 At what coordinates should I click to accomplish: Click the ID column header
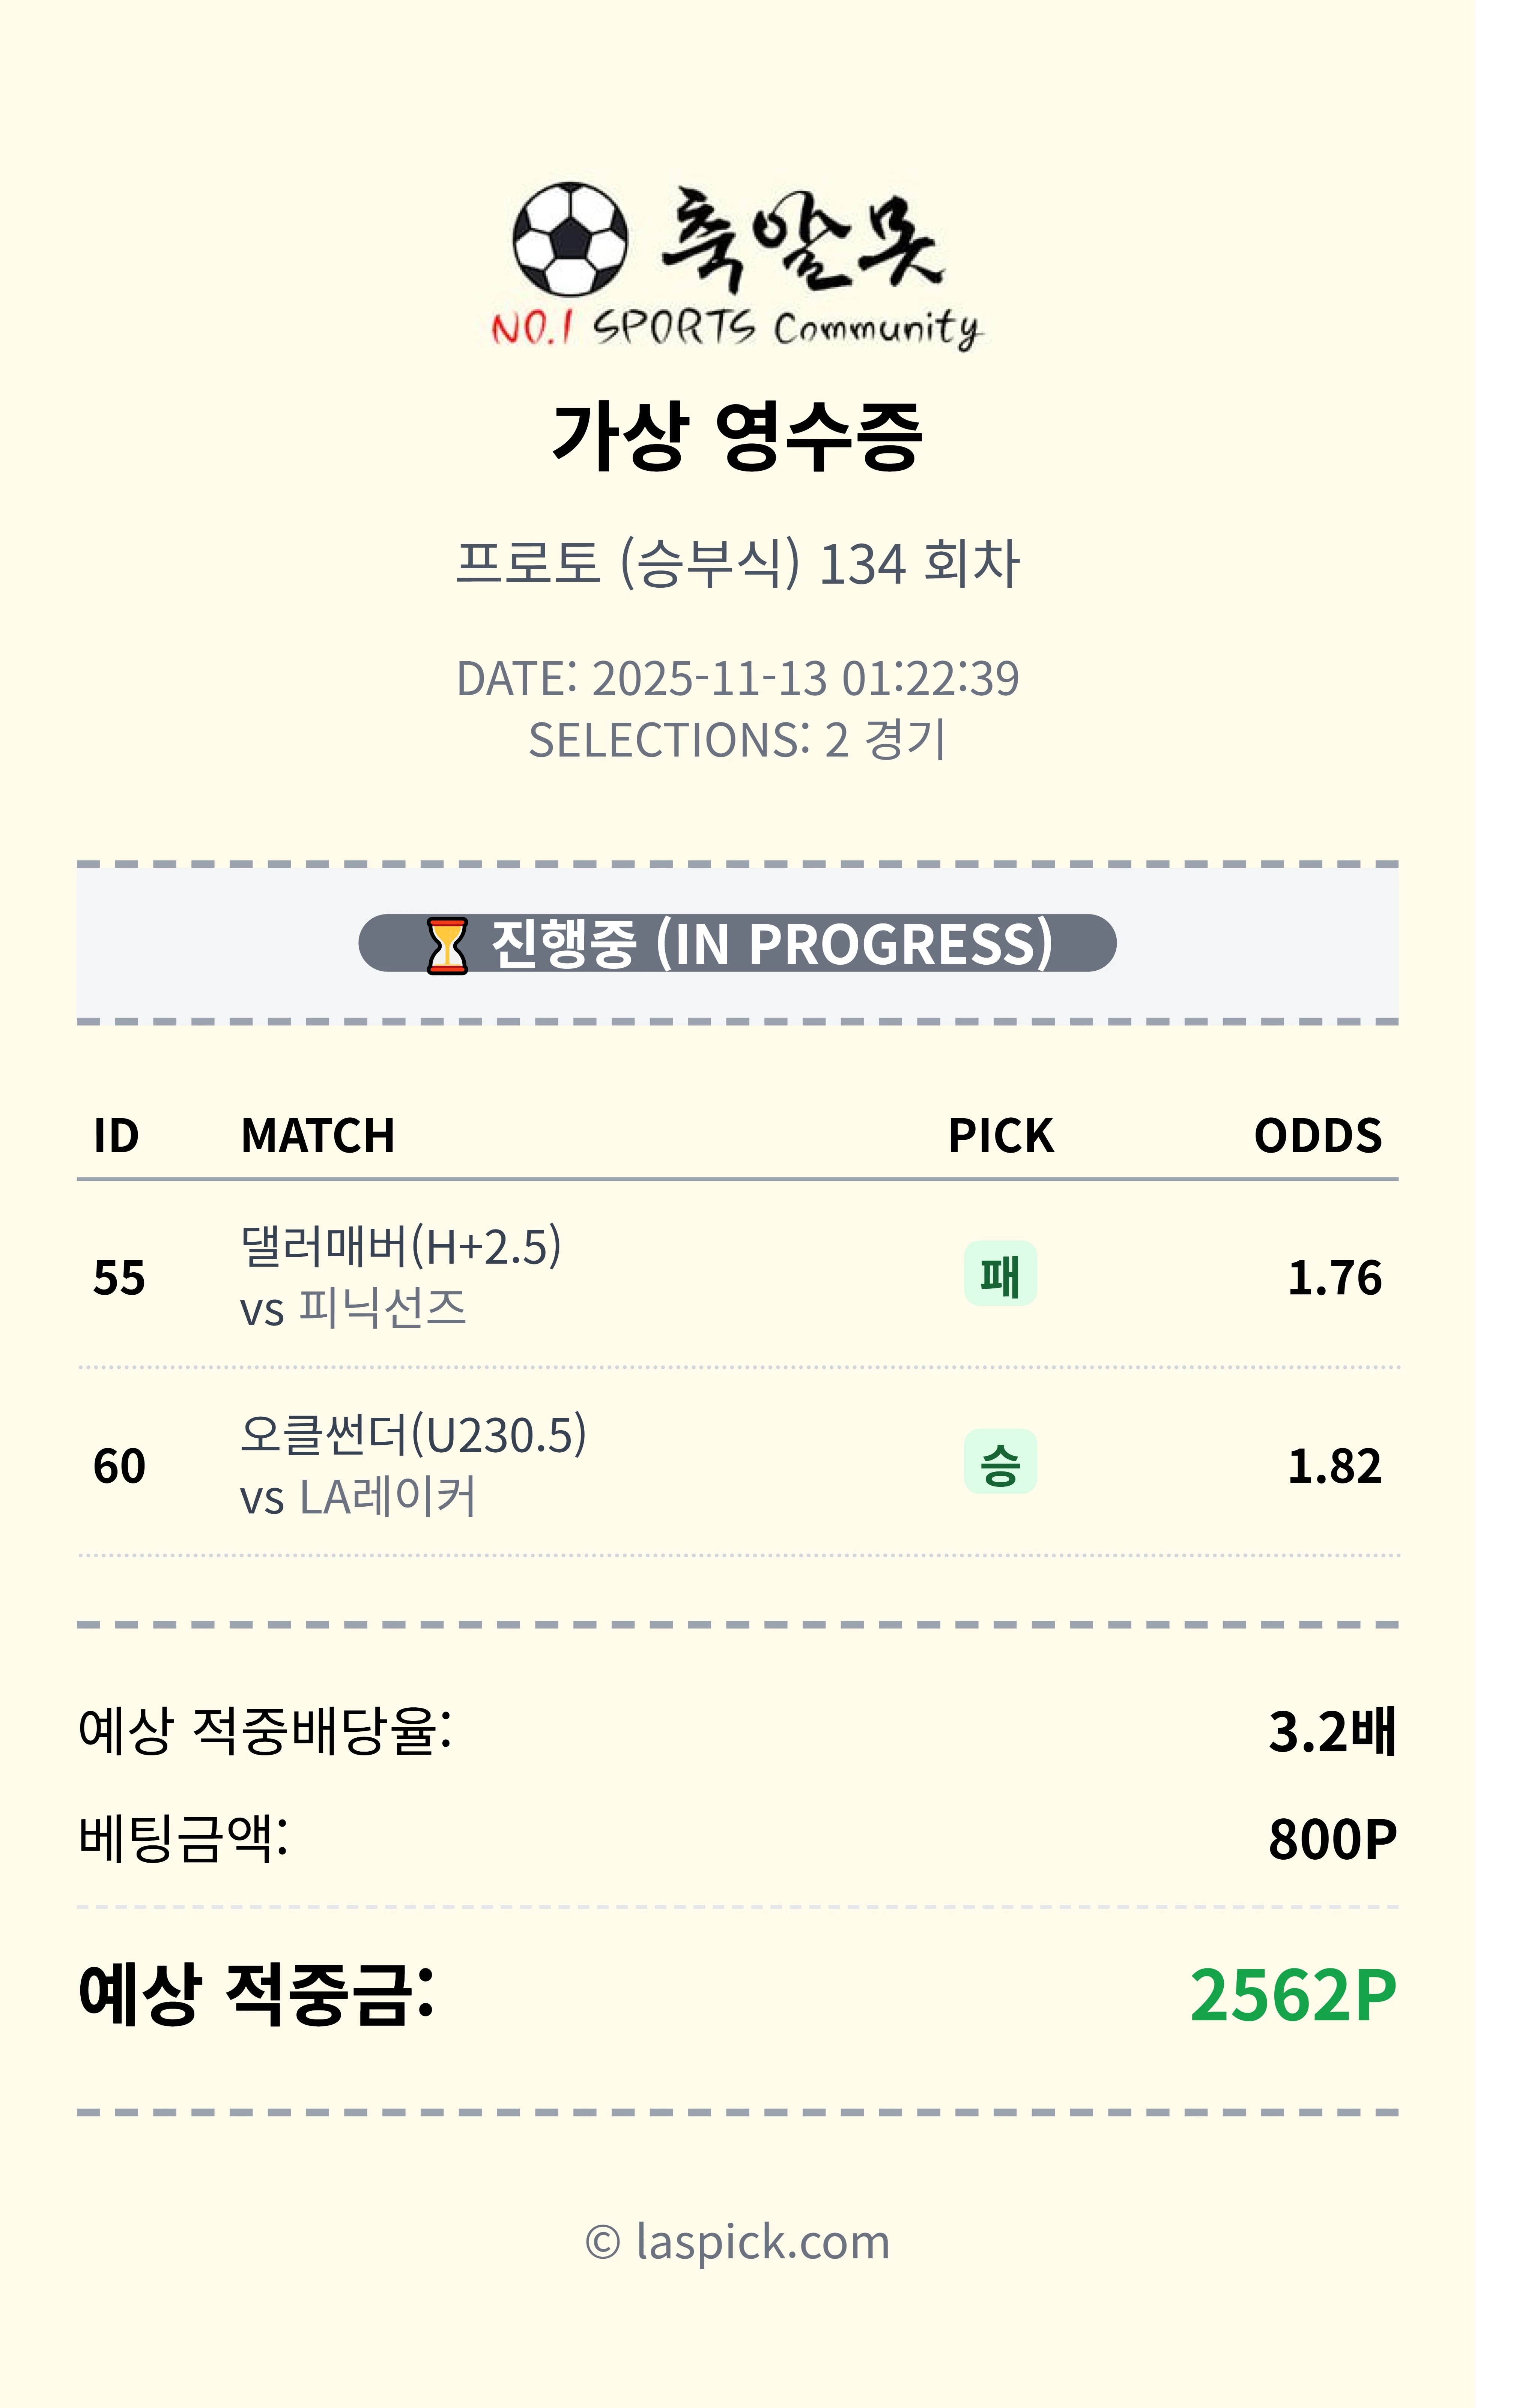point(116,1136)
